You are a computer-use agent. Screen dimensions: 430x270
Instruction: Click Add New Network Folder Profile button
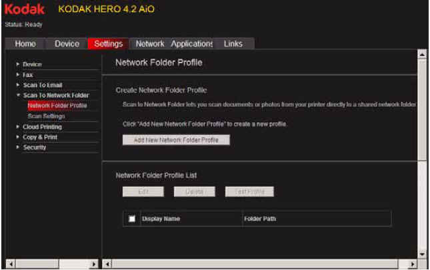[176, 140]
